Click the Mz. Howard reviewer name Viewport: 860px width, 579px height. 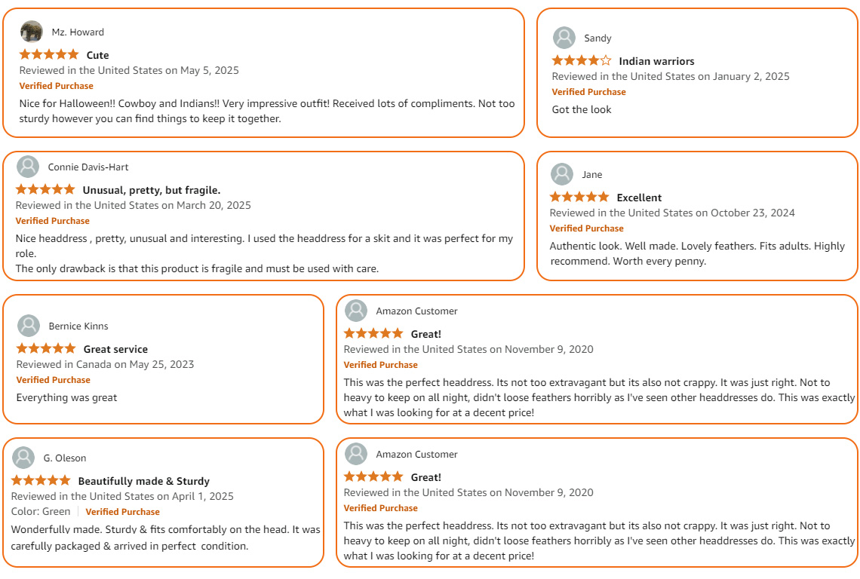tap(78, 32)
